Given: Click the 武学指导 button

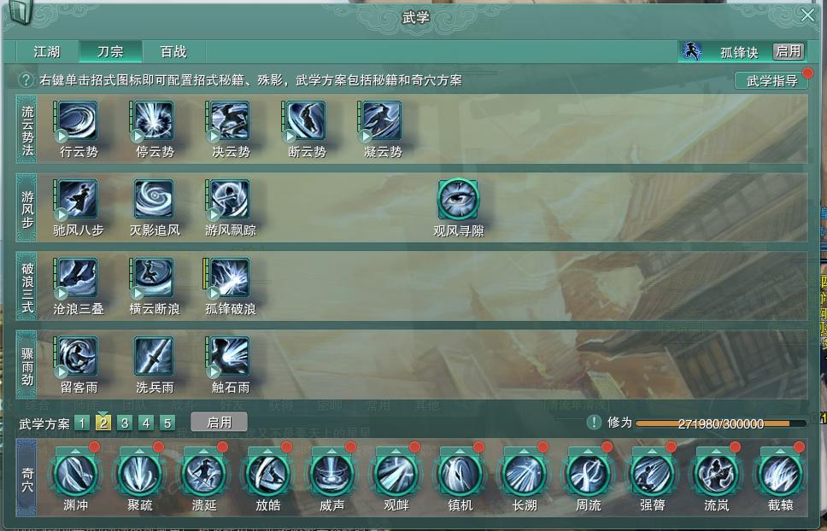Looking at the screenshot, I should tap(771, 80).
